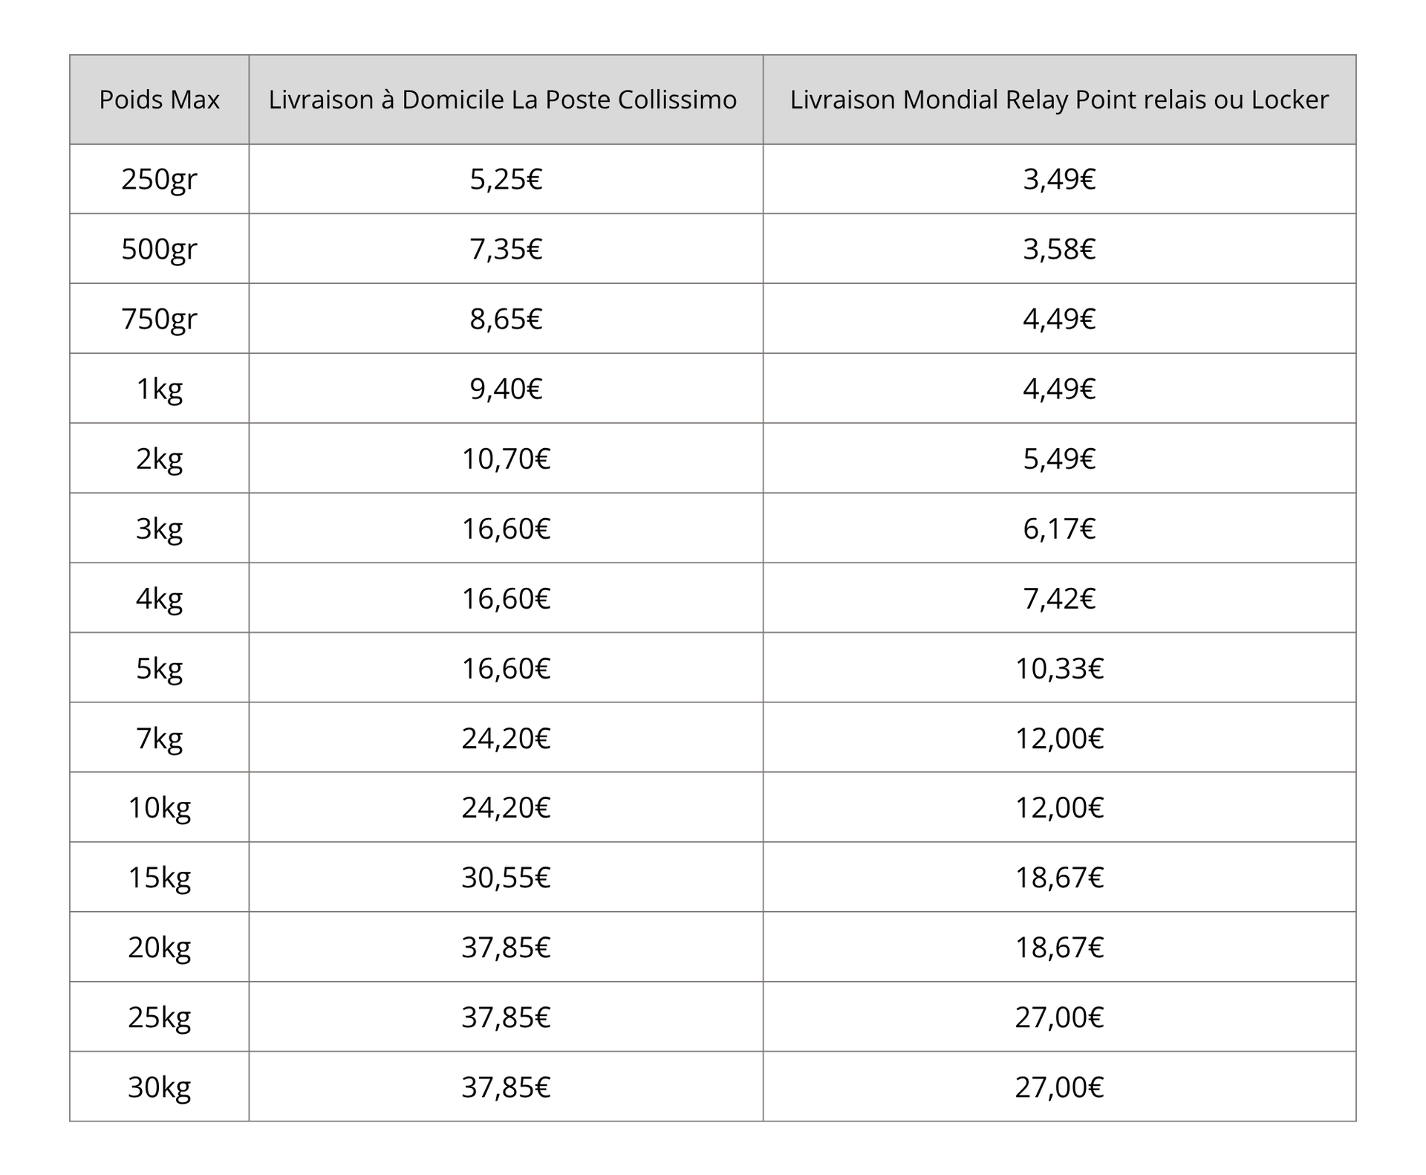The image size is (1426, 1175).
Task: Select the 3,58€ Mondial Relay price
Action: [1059, 249]
